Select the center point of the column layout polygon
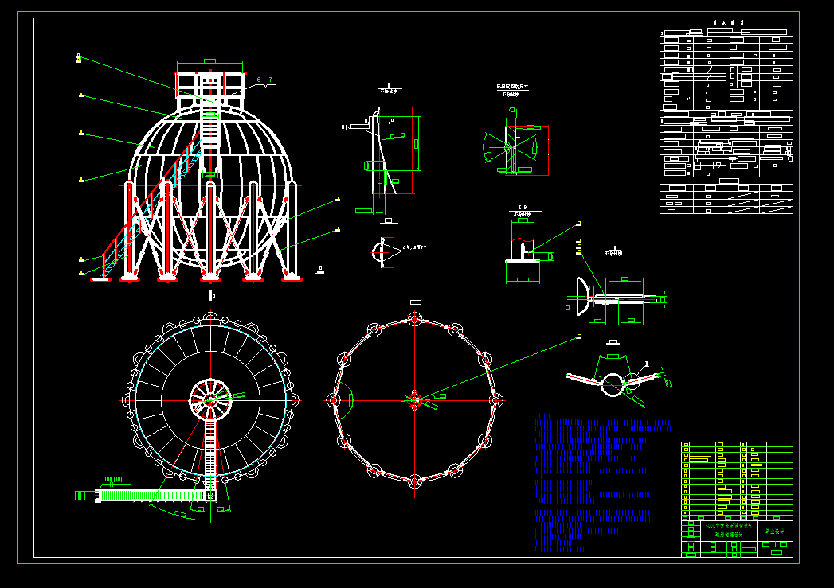The image size is (834, 588). coord(414,399)
